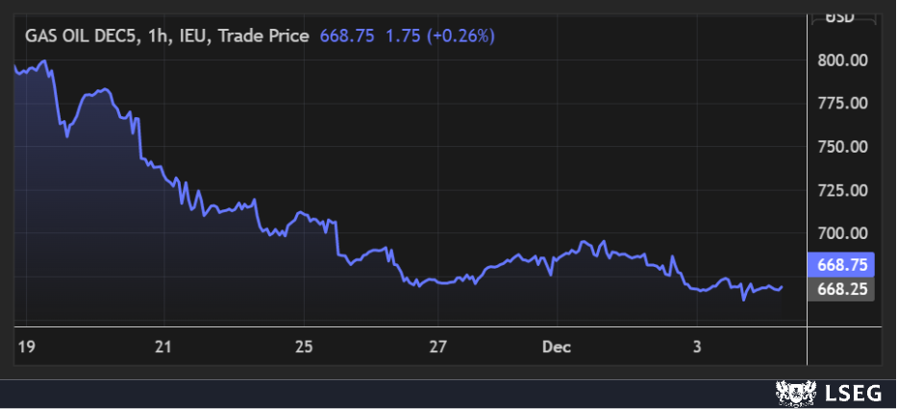
Task: Click the blue 668.75 price tag
Action: coord(841,265)
